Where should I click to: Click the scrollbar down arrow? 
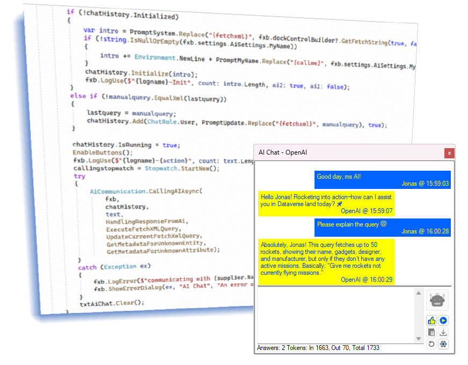click(x=420, y=339)
